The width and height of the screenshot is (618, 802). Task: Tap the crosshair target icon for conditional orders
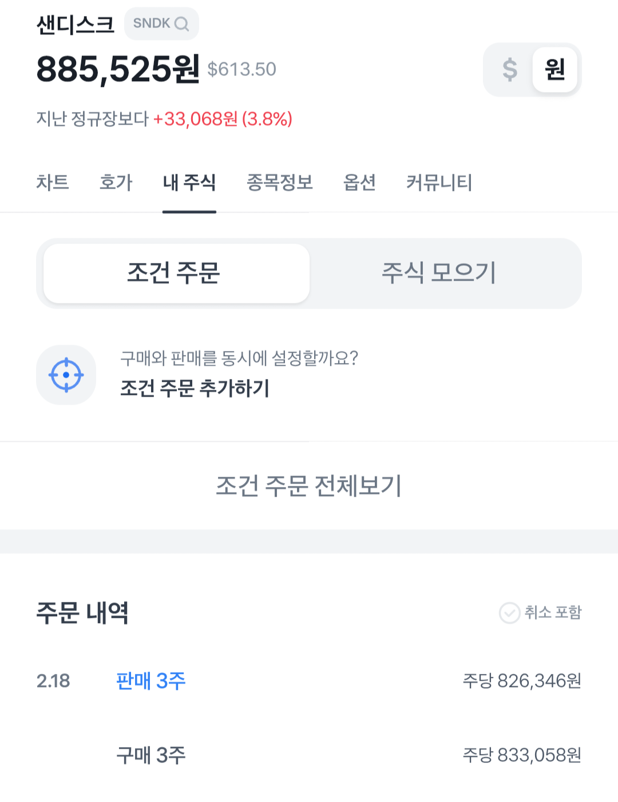(x=66, y=375)
